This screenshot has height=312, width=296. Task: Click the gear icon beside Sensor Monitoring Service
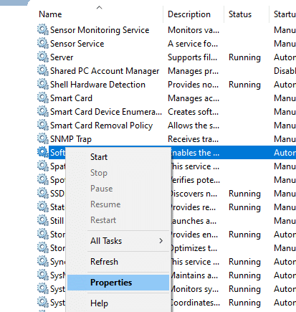43,30
